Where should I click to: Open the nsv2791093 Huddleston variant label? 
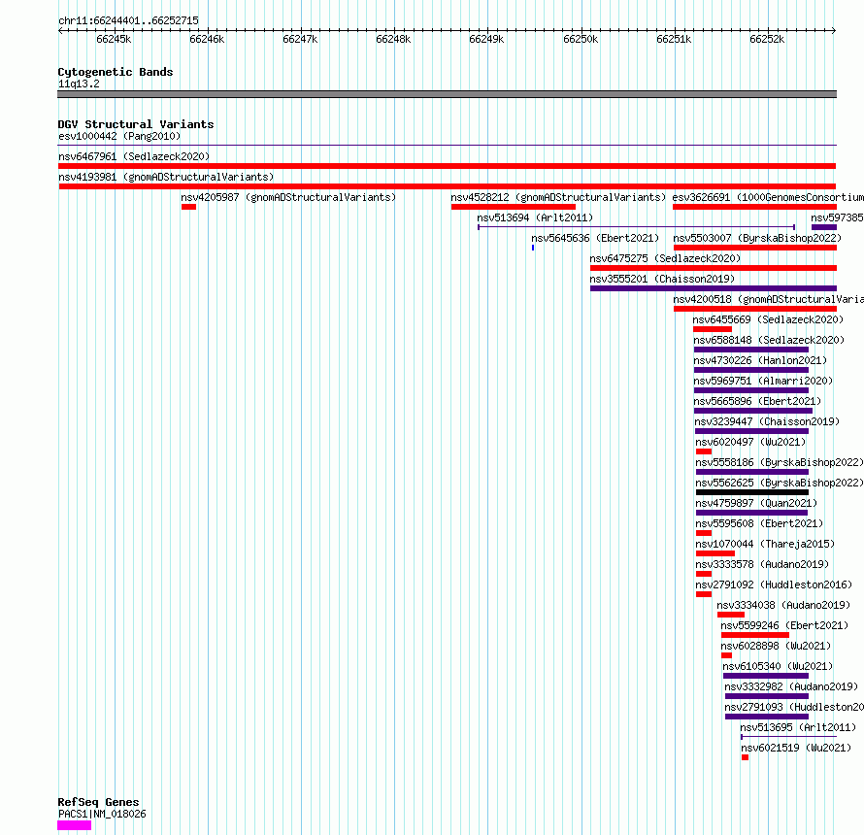click(x=794, y=707)
